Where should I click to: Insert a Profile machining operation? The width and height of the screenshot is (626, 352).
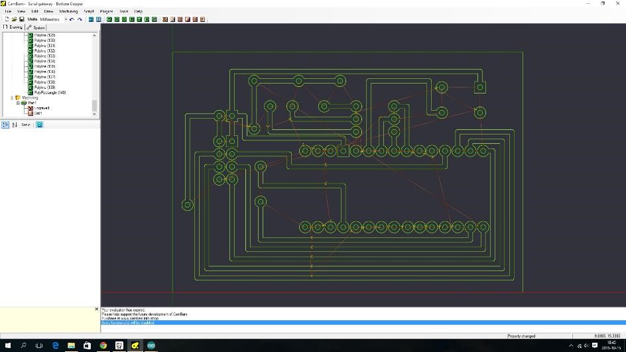(x=165, y=19)
